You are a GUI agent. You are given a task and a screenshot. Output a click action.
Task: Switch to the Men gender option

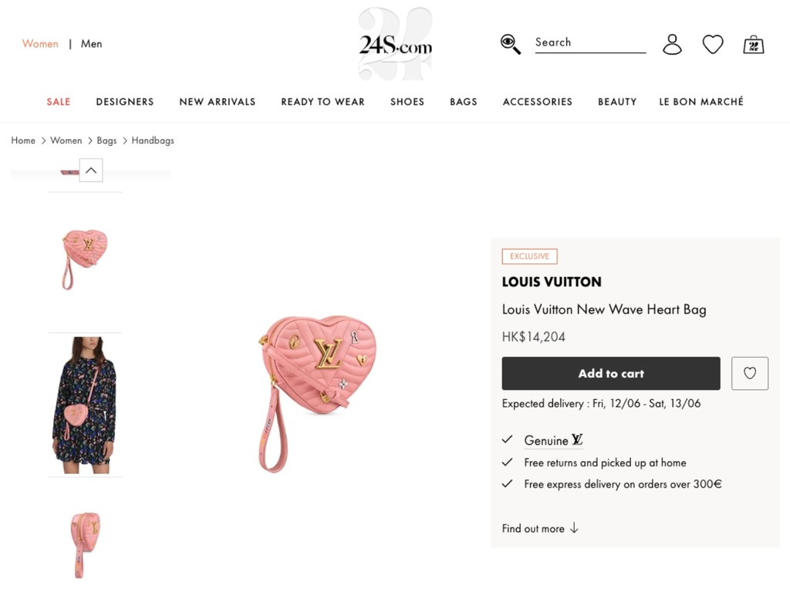click(91, 43)
